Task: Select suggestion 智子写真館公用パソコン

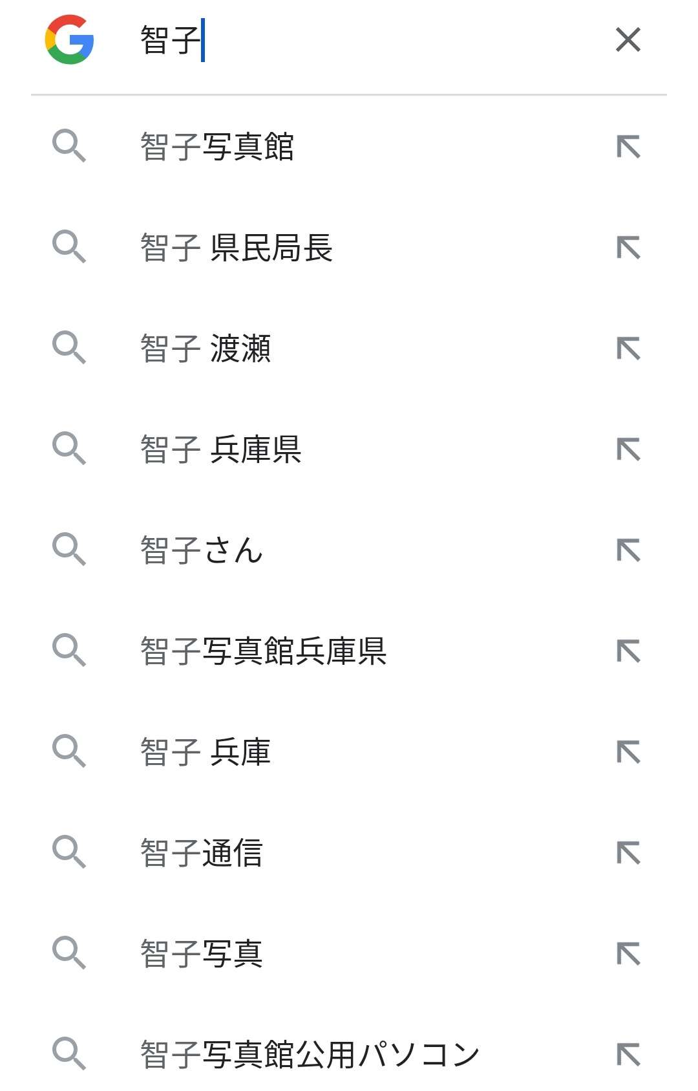Action: pyautogui.click(x=310, y=1055)
